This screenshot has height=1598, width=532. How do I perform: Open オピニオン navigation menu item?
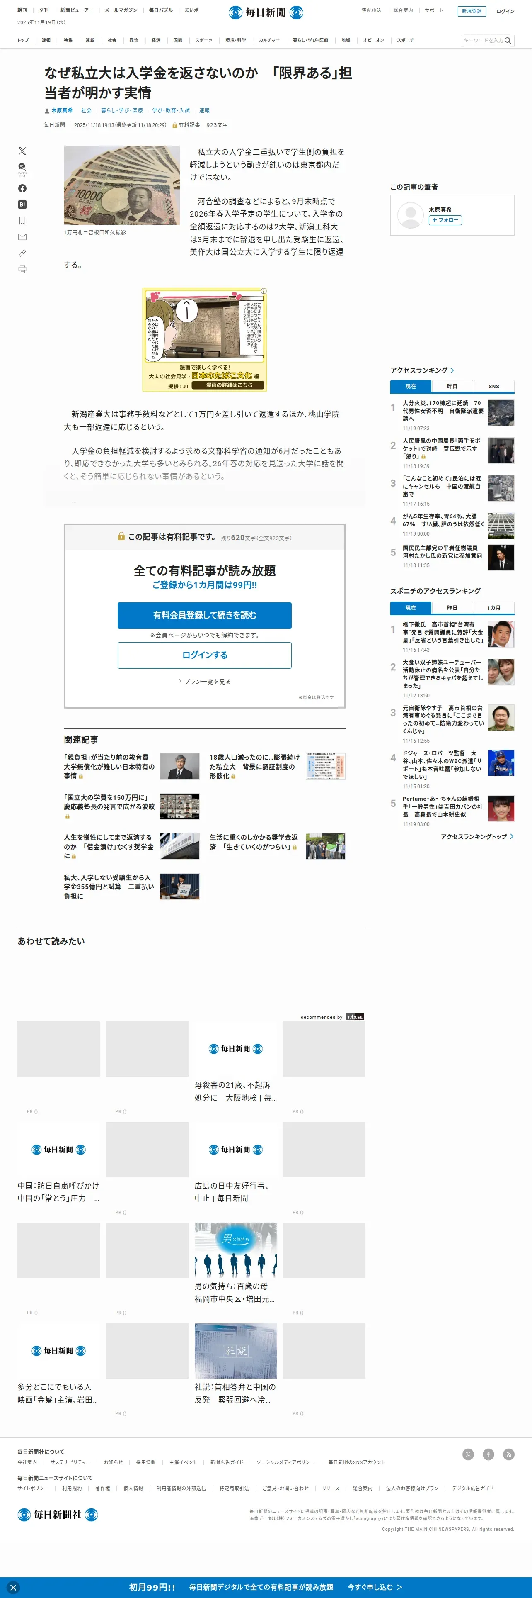point(373,40)
